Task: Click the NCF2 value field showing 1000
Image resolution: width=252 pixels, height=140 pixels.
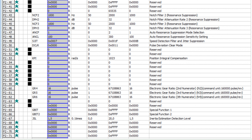Action: click(x=57, y=15)
